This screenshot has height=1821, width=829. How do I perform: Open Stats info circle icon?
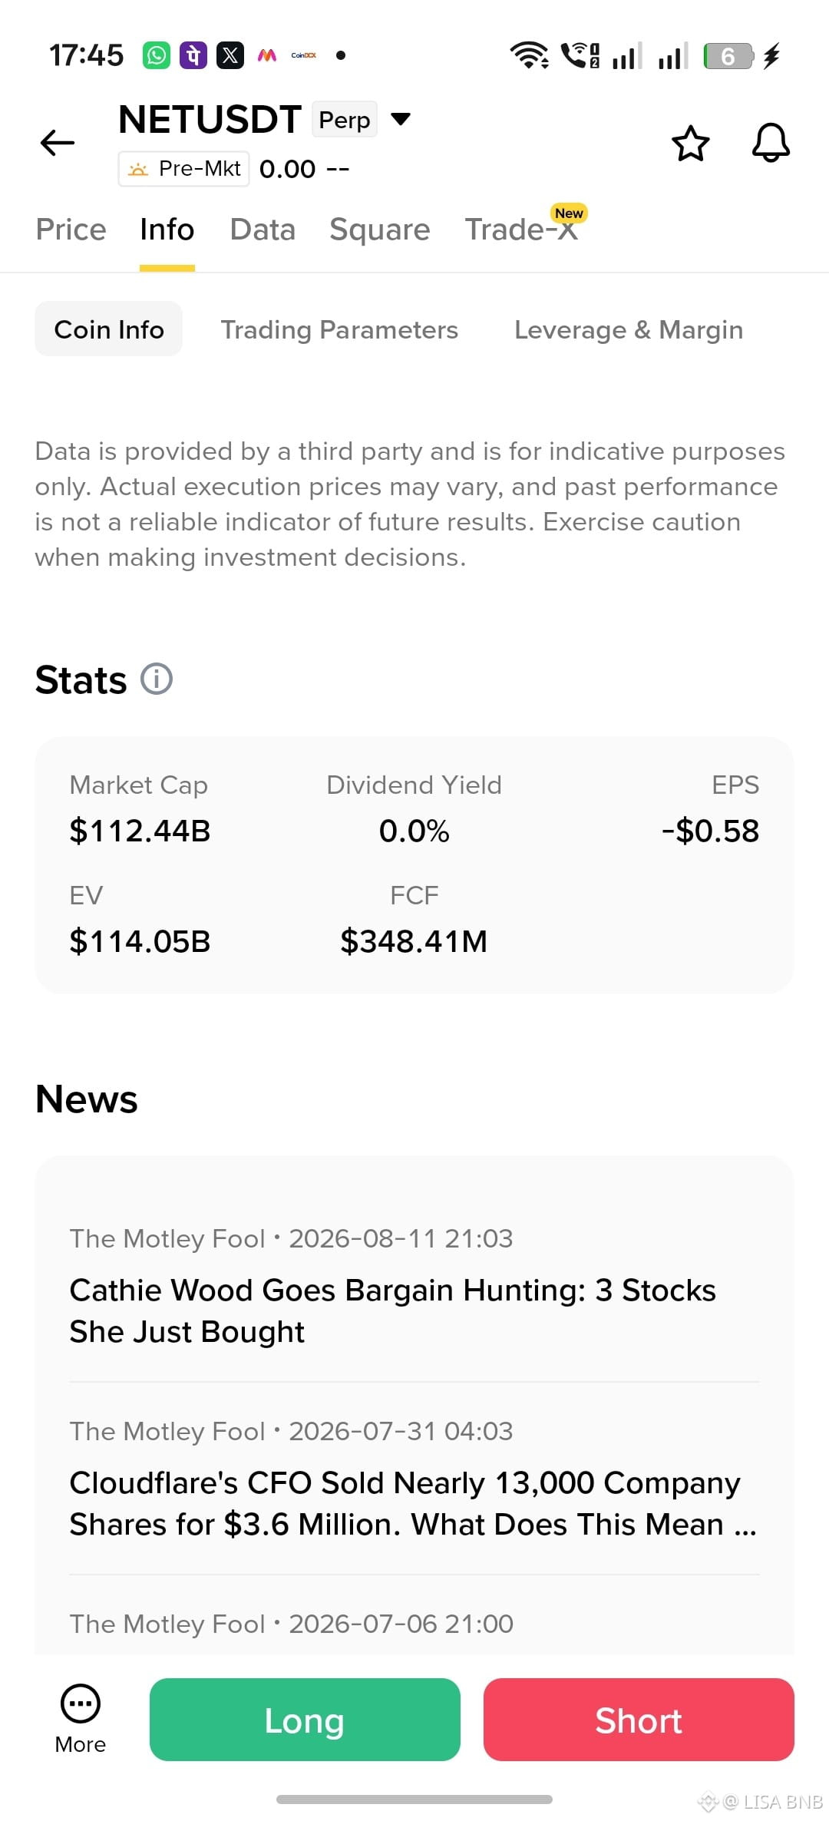157,679
